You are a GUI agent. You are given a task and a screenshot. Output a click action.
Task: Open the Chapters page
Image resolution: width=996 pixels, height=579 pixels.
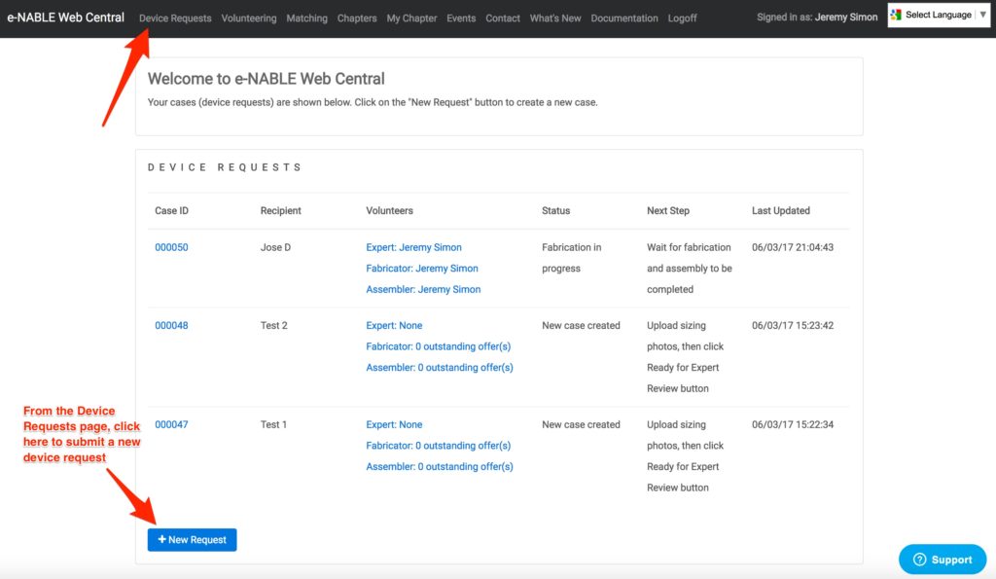coord(357,18)
